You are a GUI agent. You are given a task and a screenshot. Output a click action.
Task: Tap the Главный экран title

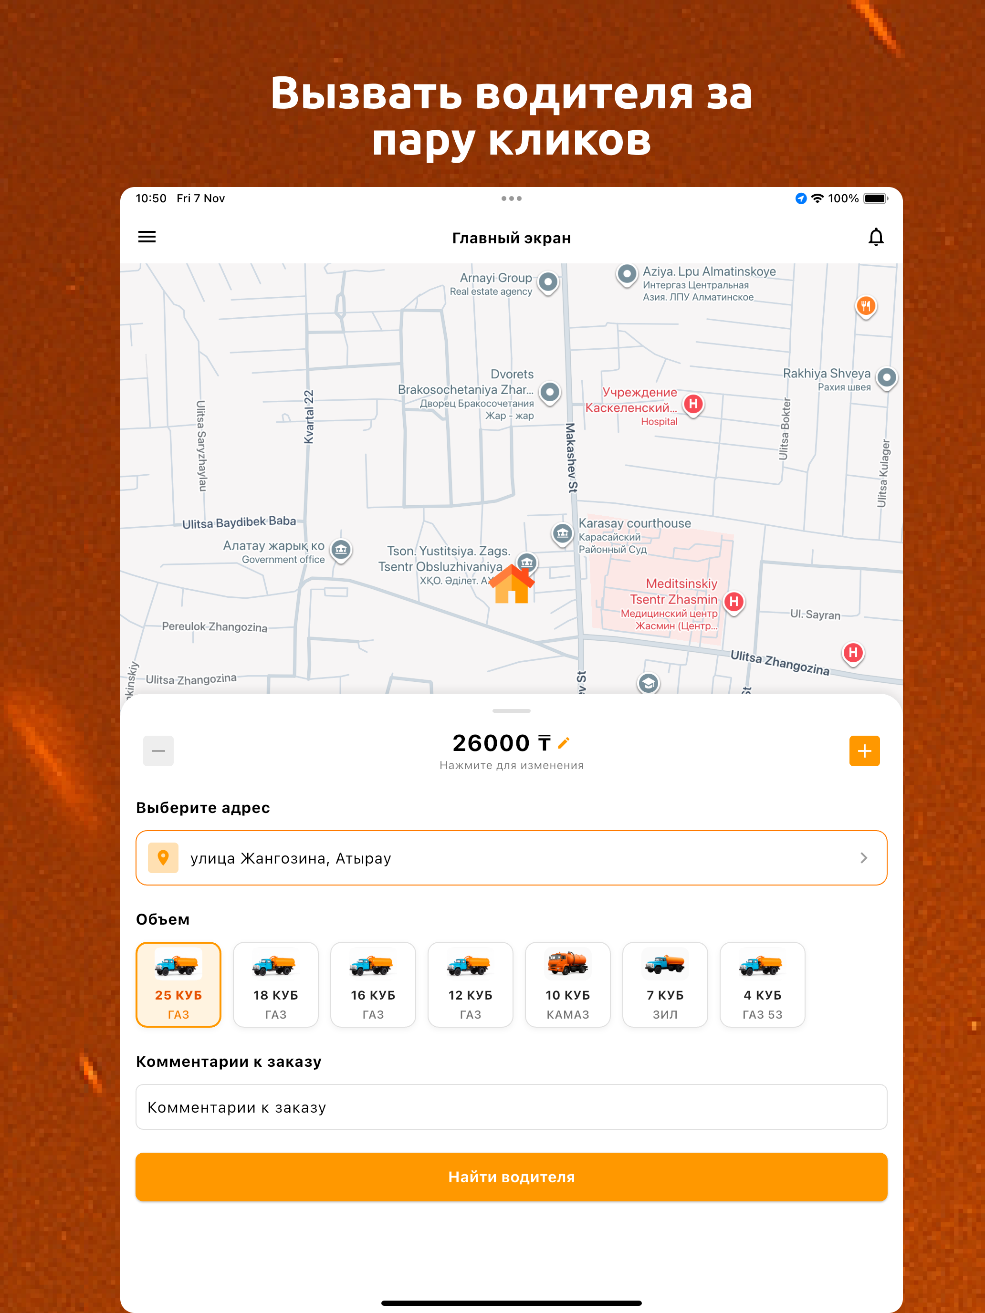[511, 238]
